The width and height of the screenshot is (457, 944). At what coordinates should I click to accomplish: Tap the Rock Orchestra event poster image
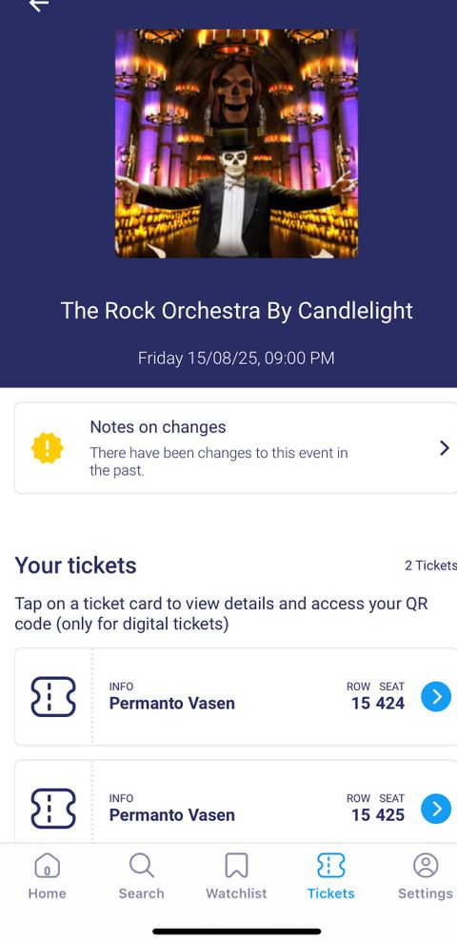(x=236, y=143)
